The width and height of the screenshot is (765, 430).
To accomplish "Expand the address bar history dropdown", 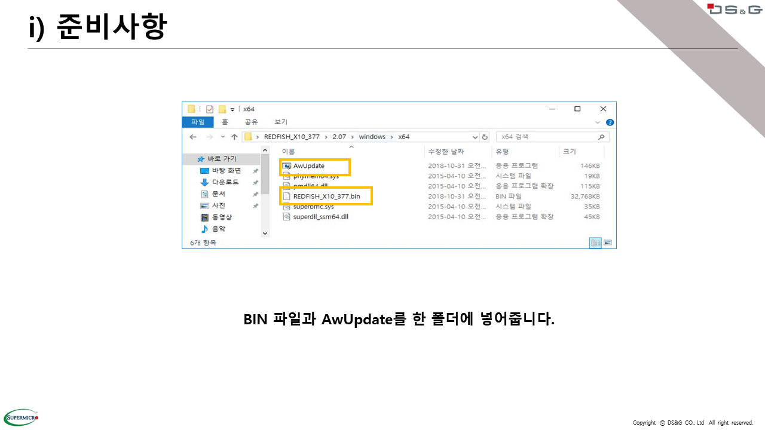I will (475, 137).
